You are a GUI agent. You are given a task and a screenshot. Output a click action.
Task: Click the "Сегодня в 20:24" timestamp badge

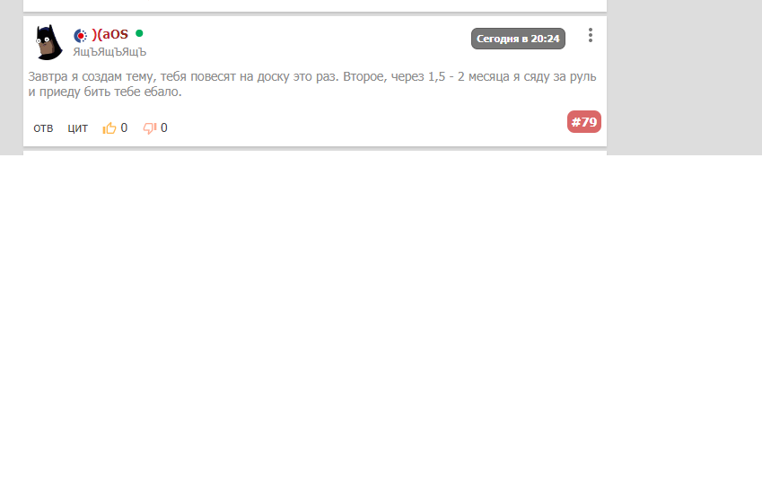pyautogui.click(x=518, y=39)
